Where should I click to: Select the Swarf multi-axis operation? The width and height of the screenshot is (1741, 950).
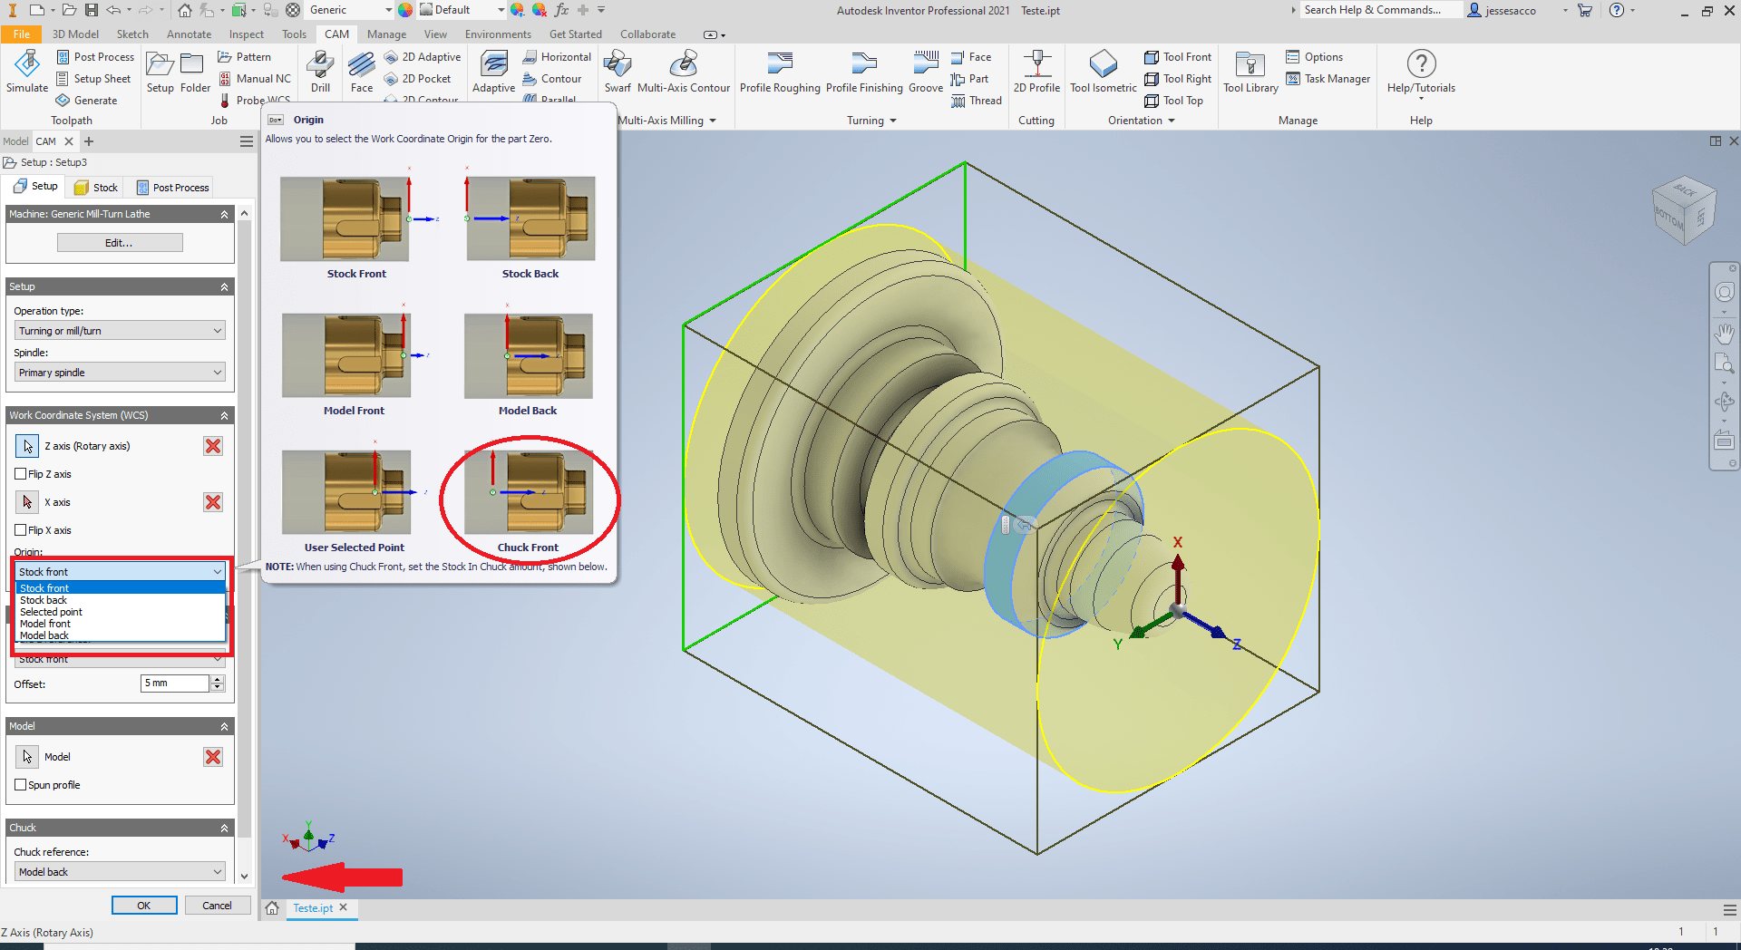coord(618,73)
